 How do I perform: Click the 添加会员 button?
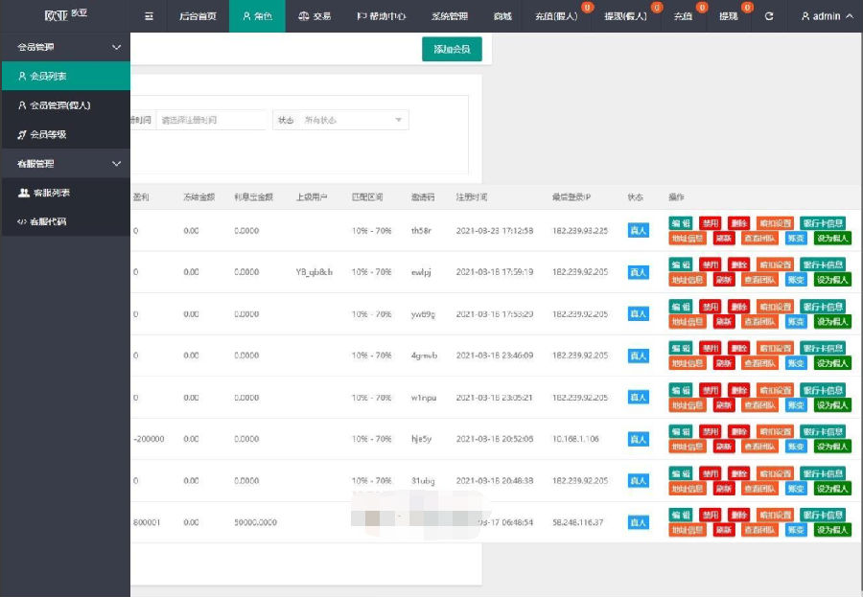pyautogui.click(x=452, y=49)
